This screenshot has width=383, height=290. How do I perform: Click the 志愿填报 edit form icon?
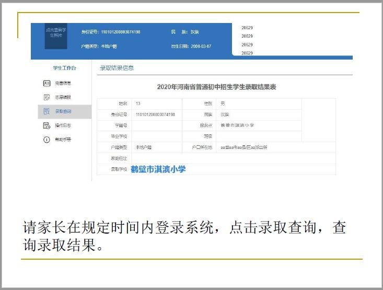pyautogui.click(x=46, y=97)
